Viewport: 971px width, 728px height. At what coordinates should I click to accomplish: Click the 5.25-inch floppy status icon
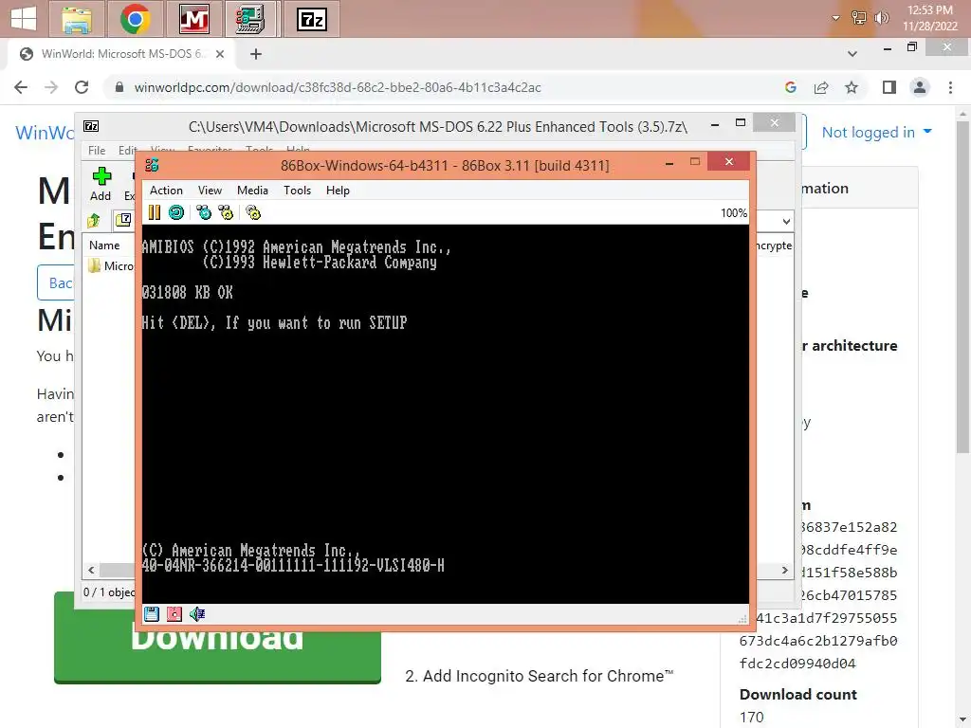point(174,614)
